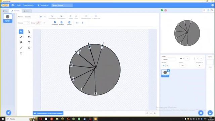This screenshot has width=215, height=121.
Task: Select the sprite thumbnail in sprite list
Action: click(x=165, y=73)
